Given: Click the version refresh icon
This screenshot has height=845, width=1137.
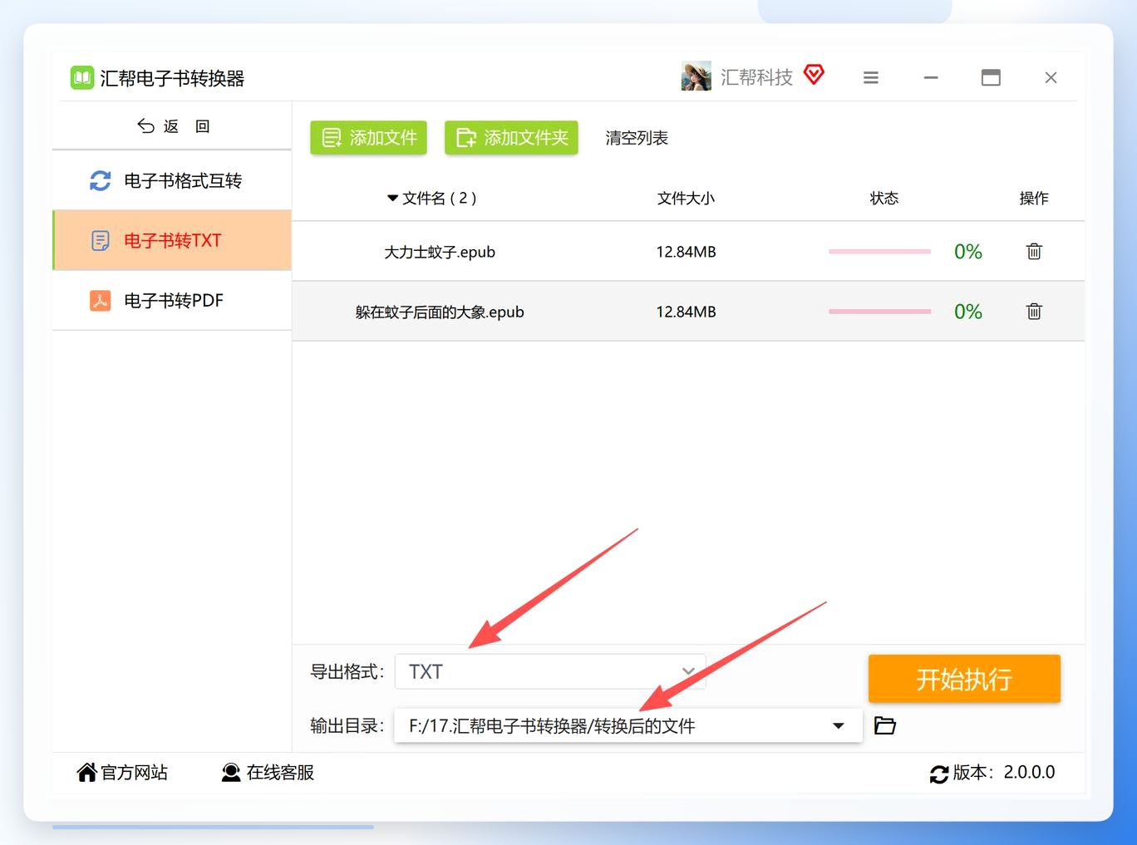Looking at the screenshot, I should coord(939,774).
